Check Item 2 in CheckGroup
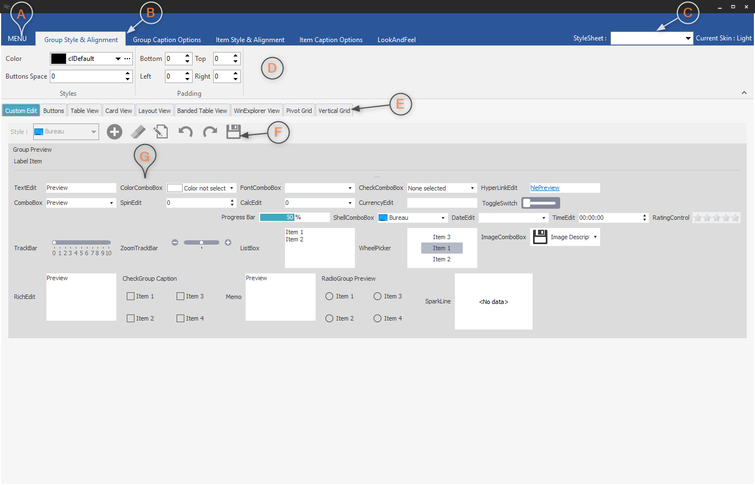755x485 pixels. coord(131,318)
